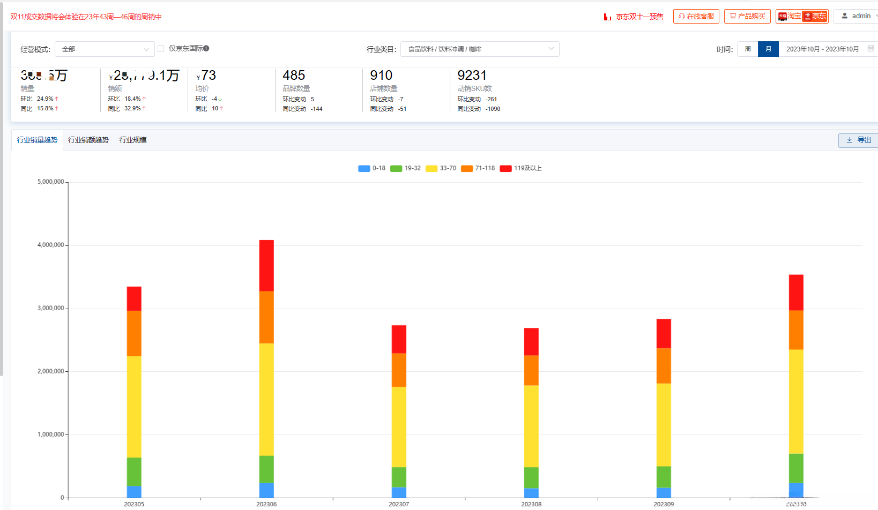Toggle the red 119及以上 legend swatch
The image size is (878, 510).
pyautogui.click(x=505, y=168)
